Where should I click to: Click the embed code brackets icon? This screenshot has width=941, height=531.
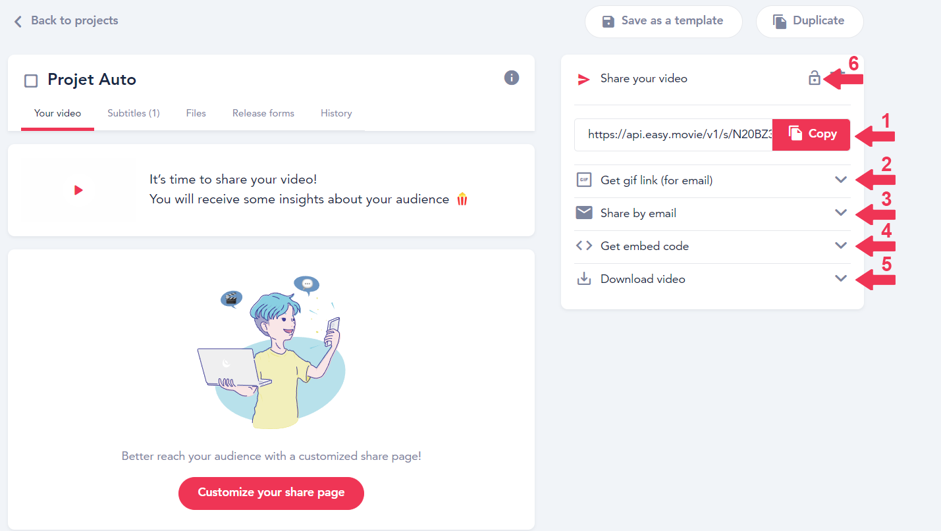583,245
